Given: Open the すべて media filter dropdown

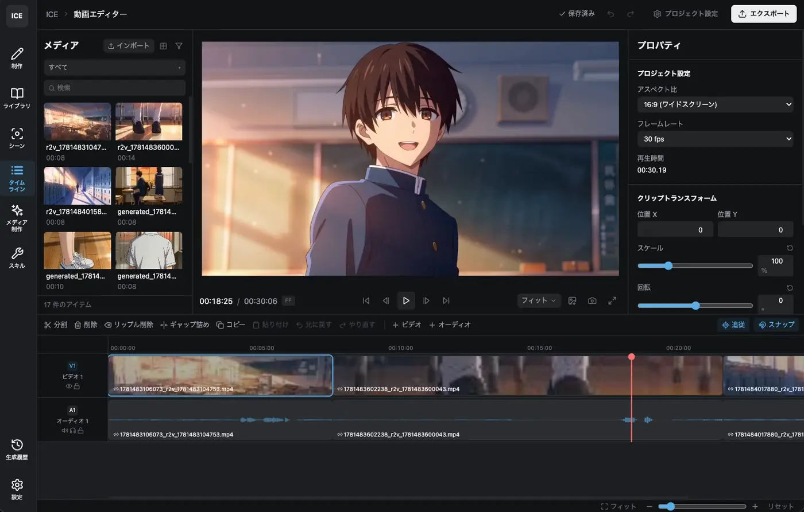Looking at the screenshot, I should 114,67.
